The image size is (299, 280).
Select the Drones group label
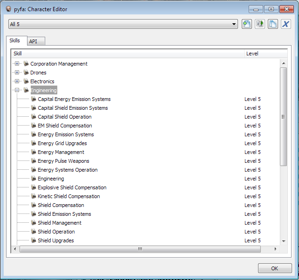pos(38,73)
